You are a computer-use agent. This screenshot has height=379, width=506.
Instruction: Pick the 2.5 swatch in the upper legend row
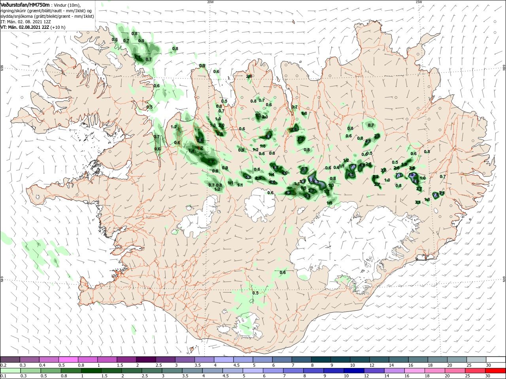pos(165,359)
